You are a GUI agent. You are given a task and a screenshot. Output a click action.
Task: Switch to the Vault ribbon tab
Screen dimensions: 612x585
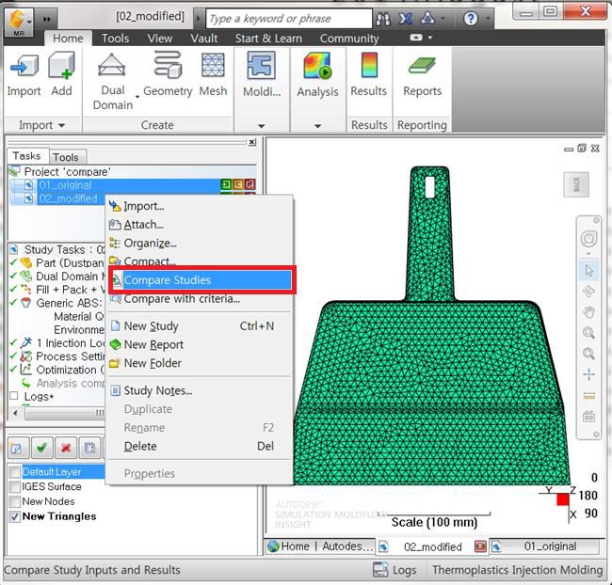[x=203, y=39]
